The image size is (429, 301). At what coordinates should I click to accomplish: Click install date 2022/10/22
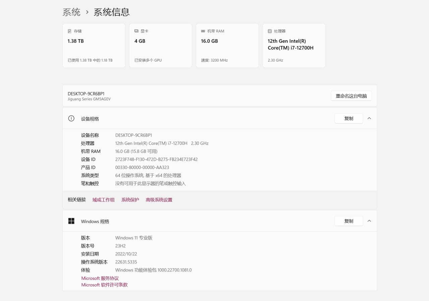[126, 254]
